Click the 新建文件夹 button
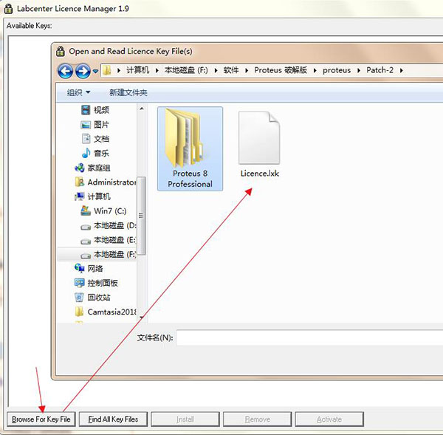This screenshot has width=443, height=435. [x=128, y=92]
